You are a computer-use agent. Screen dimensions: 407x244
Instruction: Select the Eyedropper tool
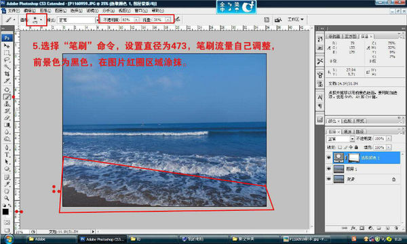pos(7,184)
